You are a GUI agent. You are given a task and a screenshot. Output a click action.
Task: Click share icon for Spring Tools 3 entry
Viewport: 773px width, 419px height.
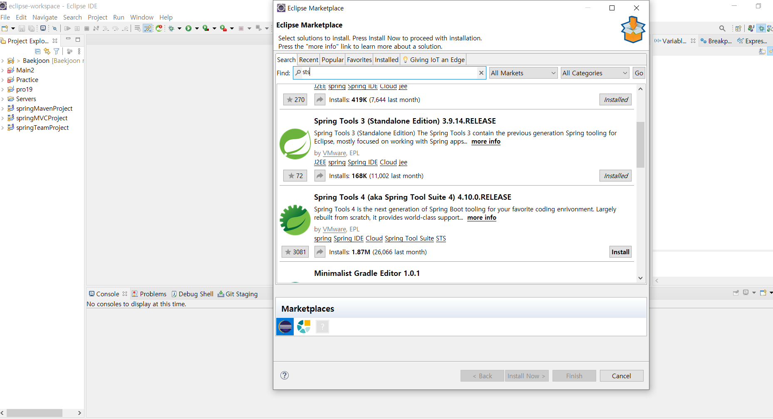click(x=320, y=176)
